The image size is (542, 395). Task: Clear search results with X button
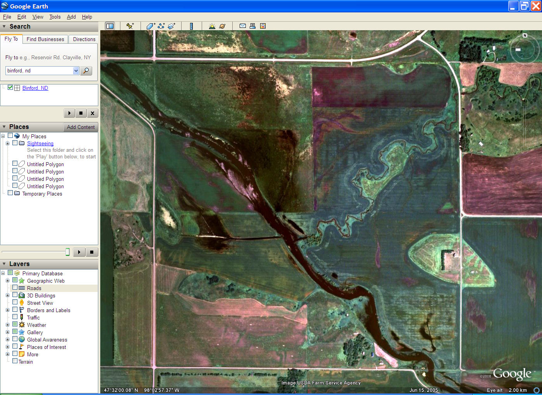(93, 113)
